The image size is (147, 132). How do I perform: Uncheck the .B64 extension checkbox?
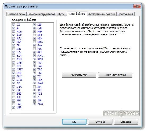[14, 42]
